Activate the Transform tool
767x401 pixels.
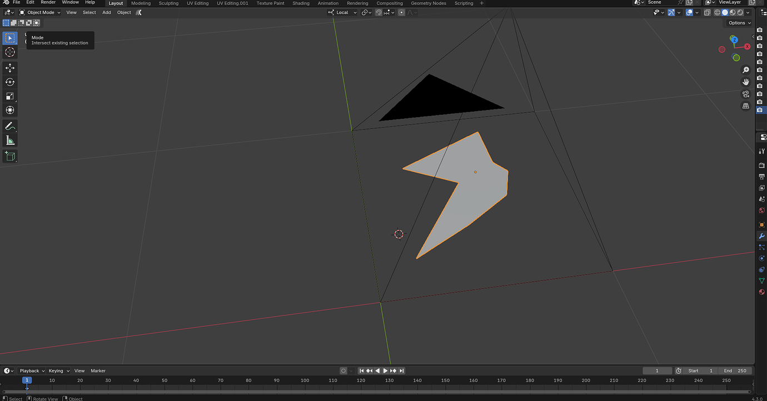(x=10, y=110)
